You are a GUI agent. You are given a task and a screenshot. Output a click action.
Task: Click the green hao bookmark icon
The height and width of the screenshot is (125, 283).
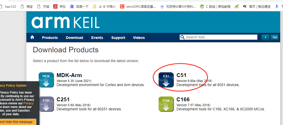click(x=237, y=7)
